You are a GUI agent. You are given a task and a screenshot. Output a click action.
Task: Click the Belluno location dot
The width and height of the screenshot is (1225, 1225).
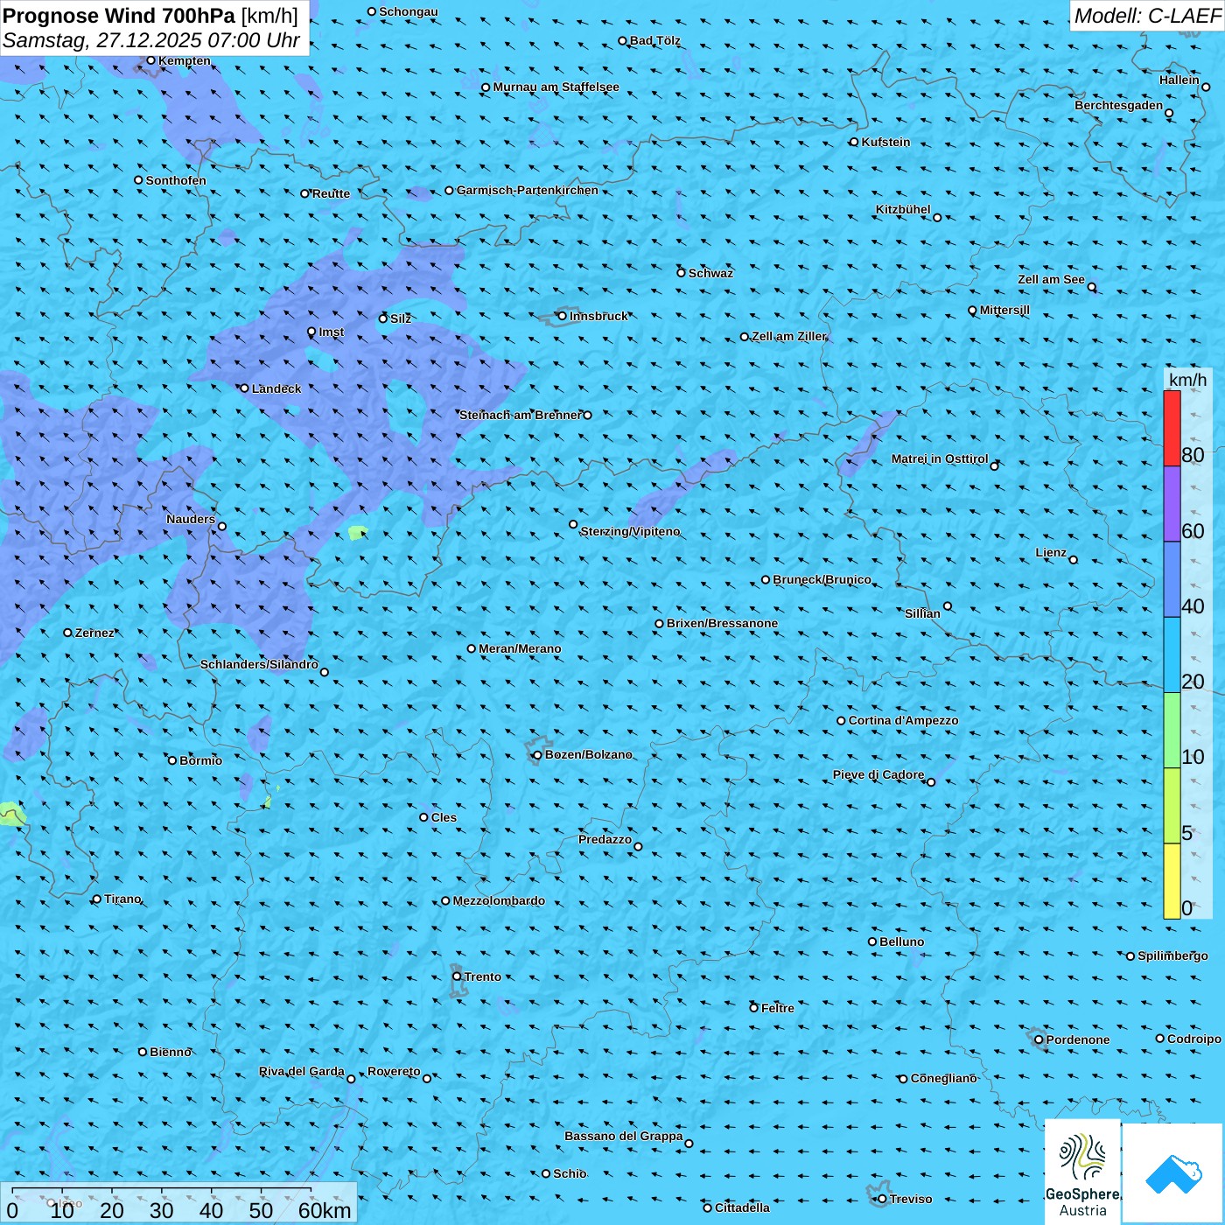pos(872,941)
